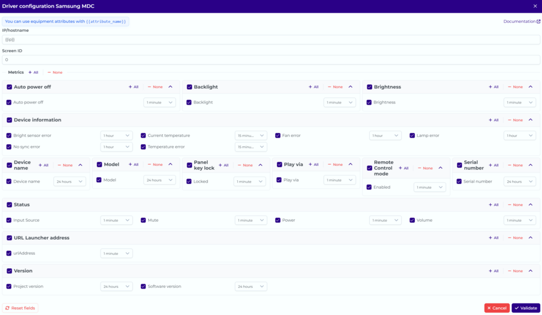Select None next to Metrics label
Viewport: 542px width, 315px height.
[55, 73]
